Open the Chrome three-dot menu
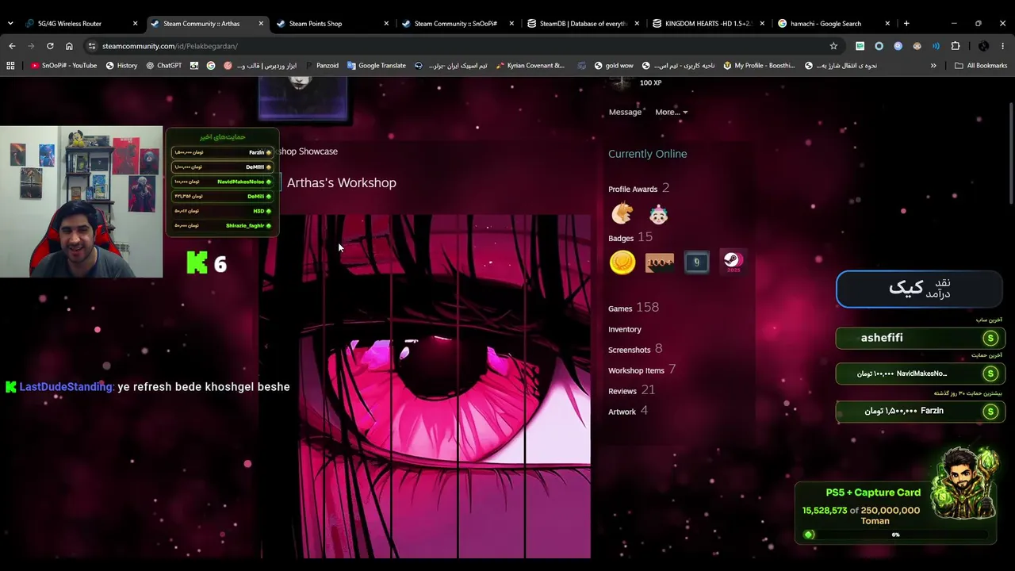This screenshot has width=1015, height=571. (x=1003, y=46)
